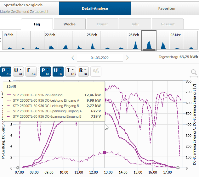Select the Monat period tab
Viewport: 199px width, 177px height.
tap(102, 24)
